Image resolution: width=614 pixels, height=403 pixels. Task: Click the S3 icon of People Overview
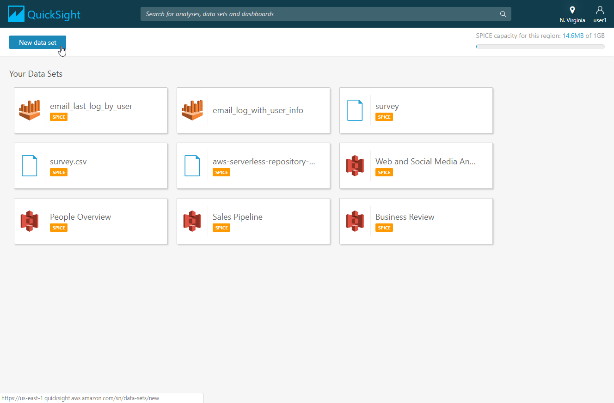30,221
